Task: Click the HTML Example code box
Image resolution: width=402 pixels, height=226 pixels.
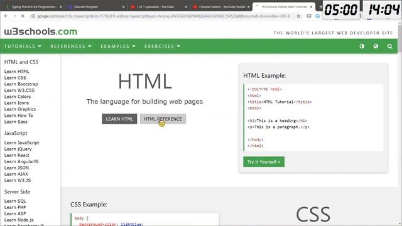Action: click(x=313, y=117)
